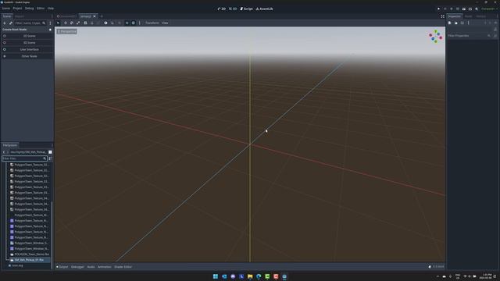
Task: Click the lock selected node icon
Action: click(92, 23)
